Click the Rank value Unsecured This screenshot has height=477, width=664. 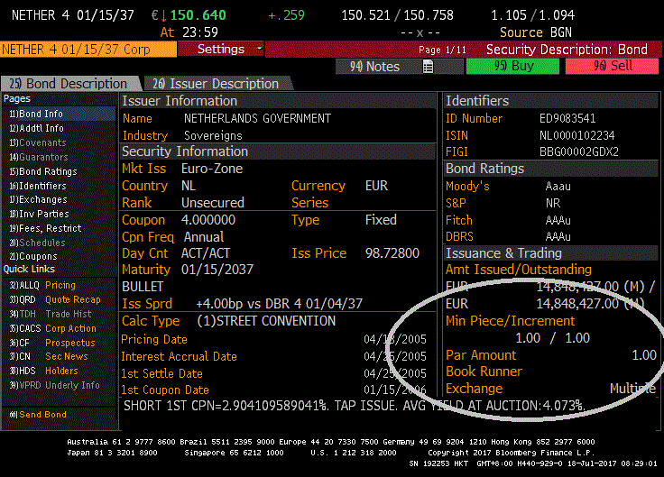pos(213,202)
